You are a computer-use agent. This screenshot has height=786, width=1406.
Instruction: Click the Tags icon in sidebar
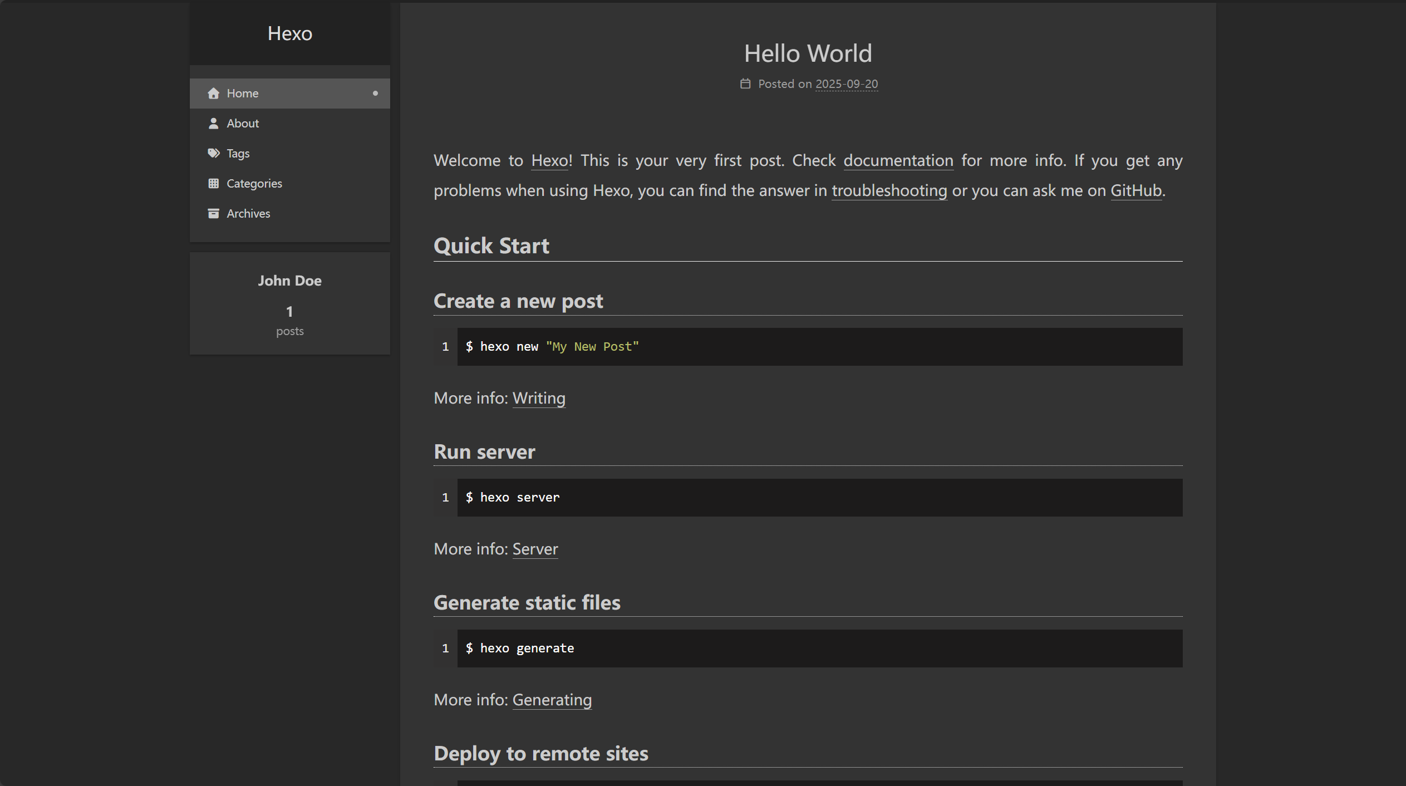(213, 154)
